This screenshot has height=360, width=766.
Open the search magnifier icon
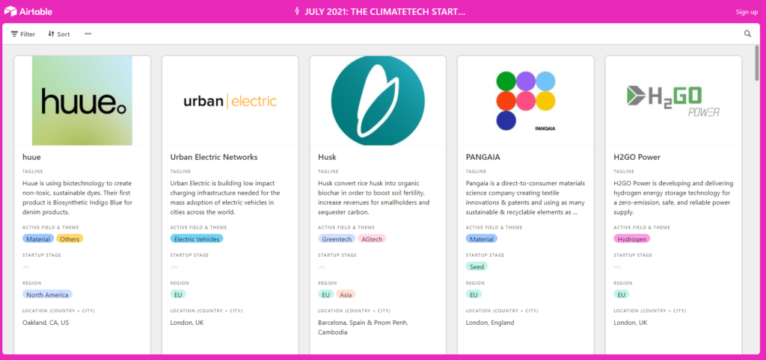[x=747, y=34]
